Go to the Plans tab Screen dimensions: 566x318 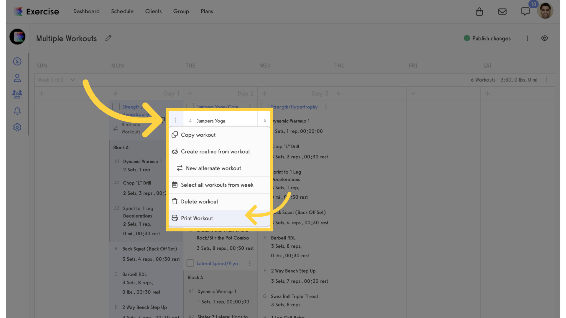[207, 11]
